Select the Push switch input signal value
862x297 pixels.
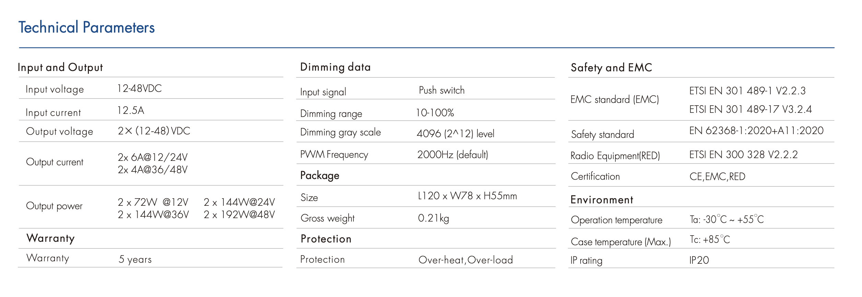442,90
